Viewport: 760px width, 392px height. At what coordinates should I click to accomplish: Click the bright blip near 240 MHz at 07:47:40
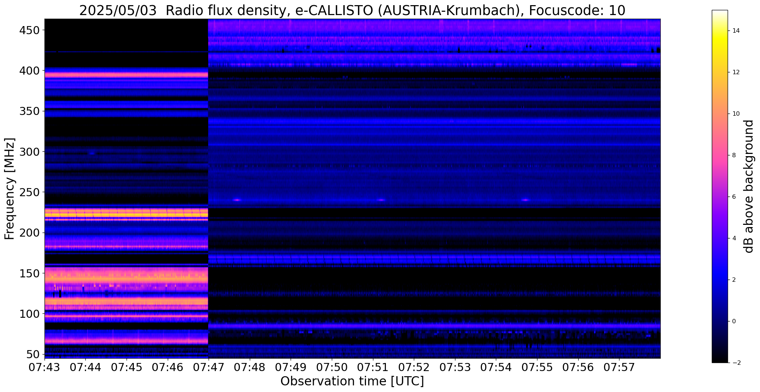click(237, 200)
